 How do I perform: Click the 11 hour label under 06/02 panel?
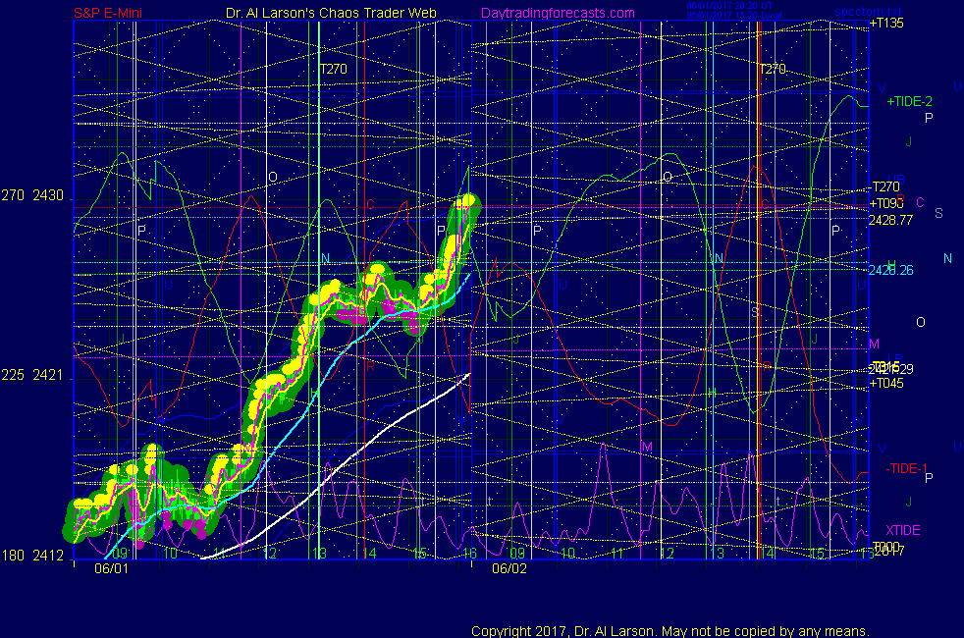(617, 554)
